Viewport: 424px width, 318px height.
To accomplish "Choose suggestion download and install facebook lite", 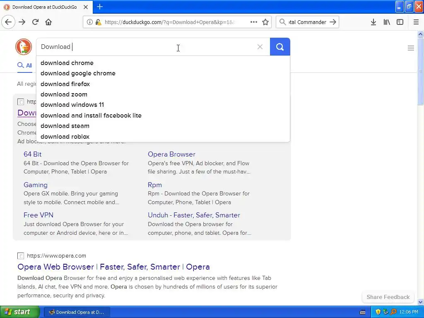I will [x=163, y=116].
